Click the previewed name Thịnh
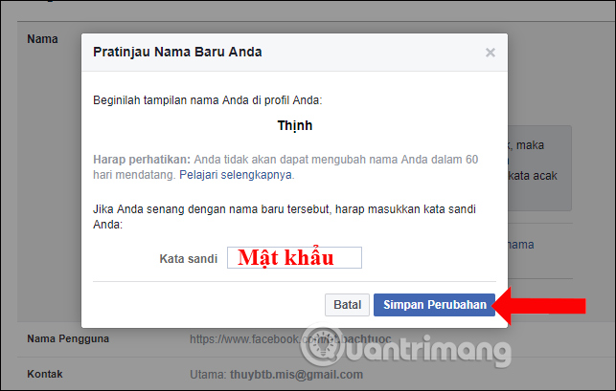The height and width of the screenshot is (391, 616). (x=295, y=125)
